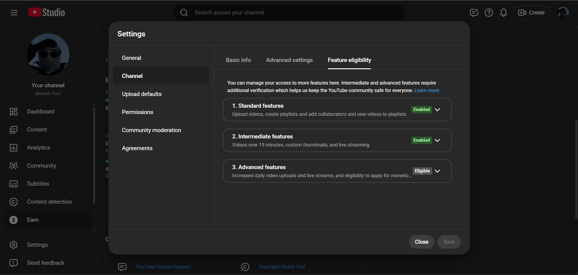Click the Create button
This screenshot has height=275, width=578.
pyautogui.click(x=532, y=13)
